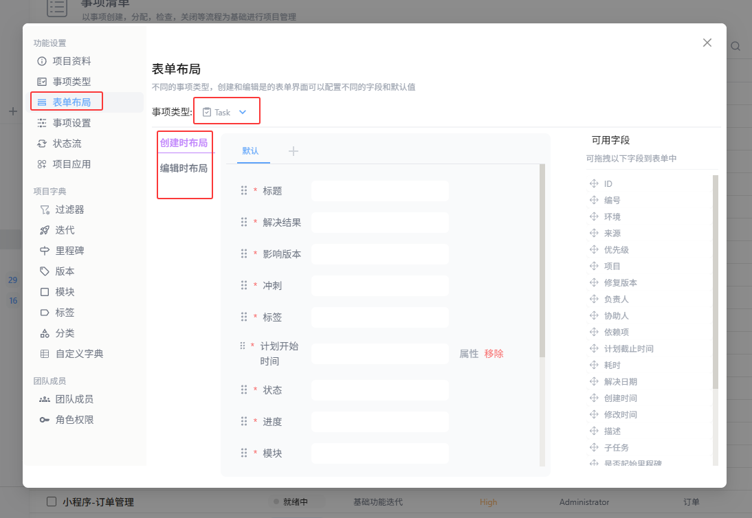Viewport: 752px width, 518px height.
Task: Click the 团队成员 people icon
Action: coord(45,399)
